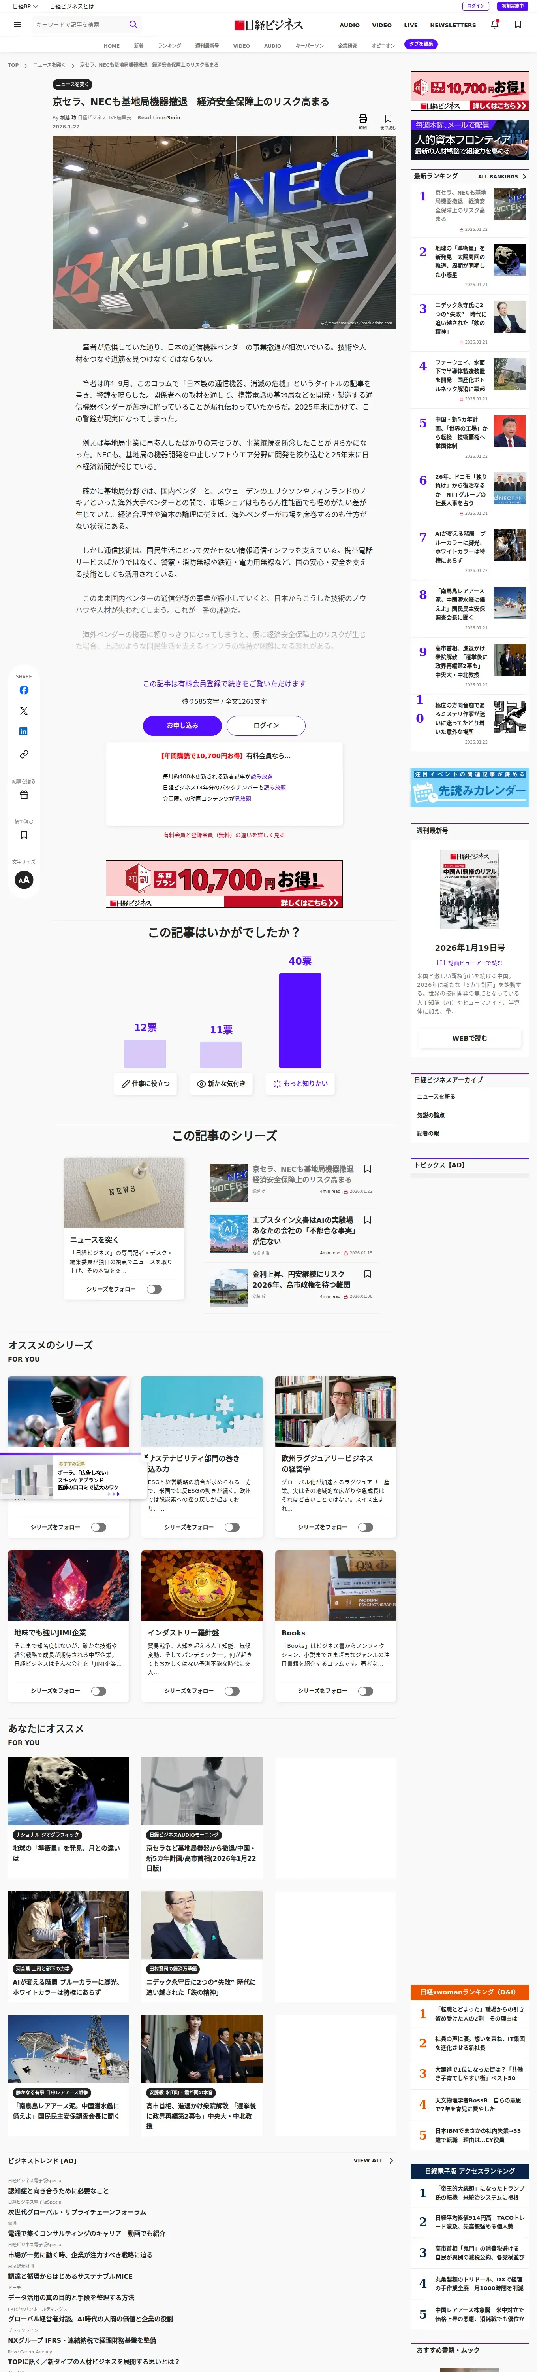537x2372 pixels.
Task: Open 記者の眼 archive link
Action: point(428,1133)
